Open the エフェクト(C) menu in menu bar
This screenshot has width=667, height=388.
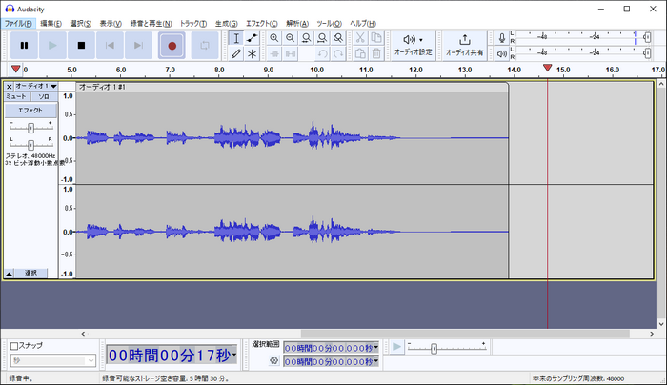[262, 23]
